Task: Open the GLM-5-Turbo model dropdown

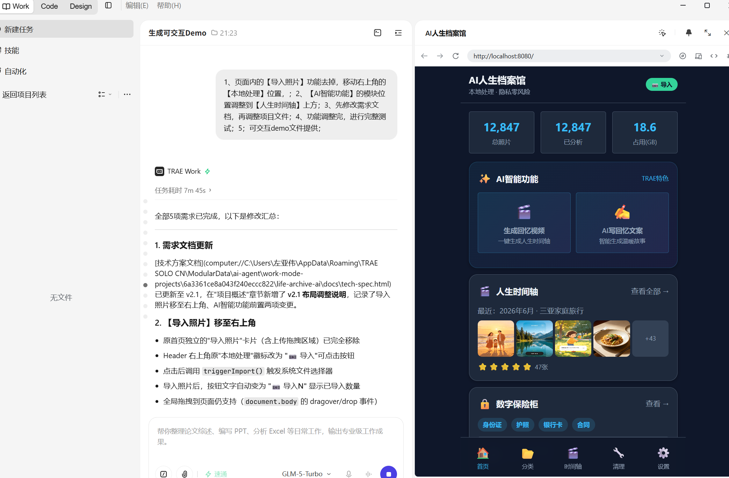Action: (x=306, y=474)
